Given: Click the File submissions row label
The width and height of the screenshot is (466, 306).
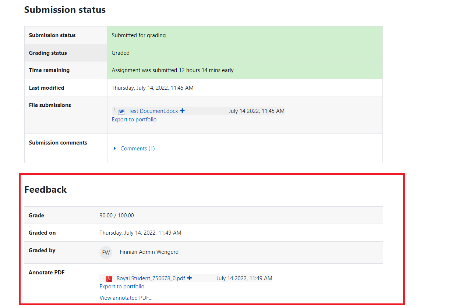Looking at the screenshot, I should pos(50,105).
